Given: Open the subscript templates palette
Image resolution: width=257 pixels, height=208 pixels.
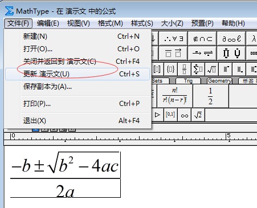Looking at the screenshot, I should (239, 69).
